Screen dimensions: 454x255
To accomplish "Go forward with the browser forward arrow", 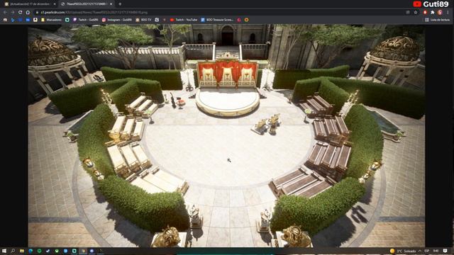I will [x=13, y=13].
